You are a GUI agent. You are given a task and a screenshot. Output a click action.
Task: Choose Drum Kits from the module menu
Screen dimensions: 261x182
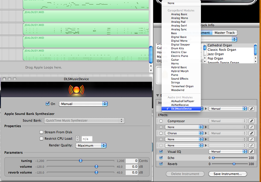click(x=181, y=48)
